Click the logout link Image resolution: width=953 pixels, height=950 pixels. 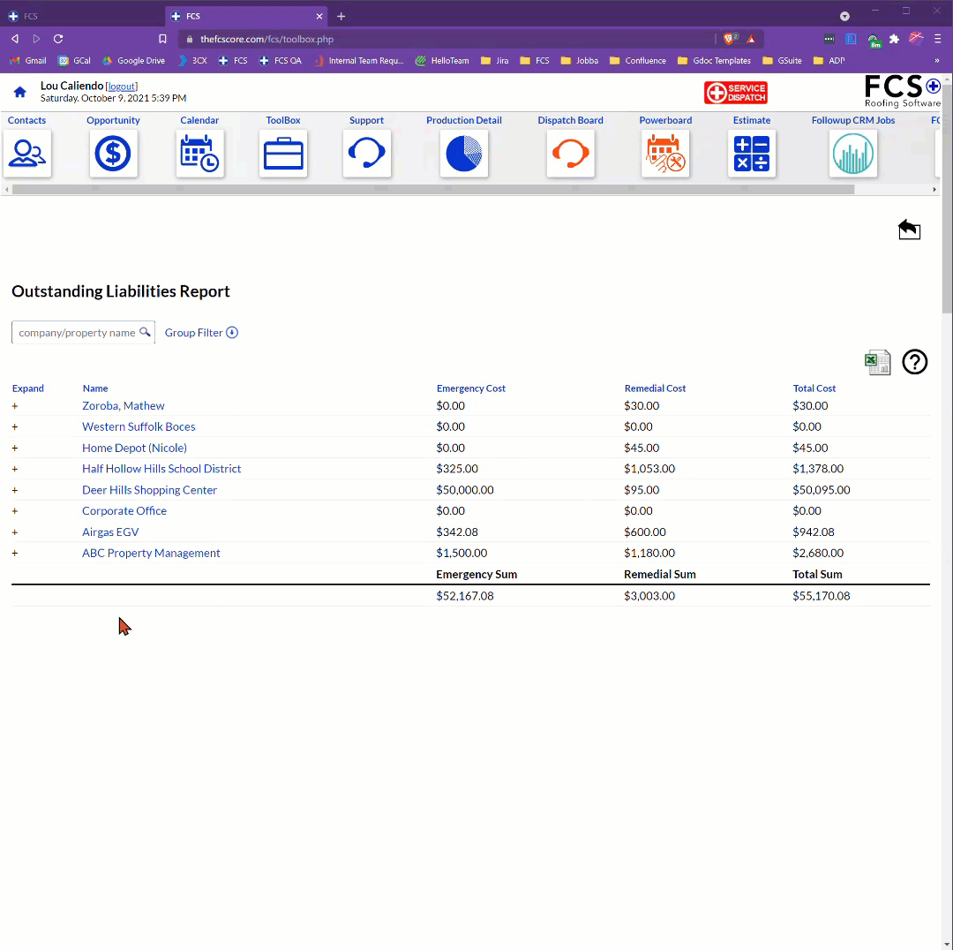pyautogui.click(x=122, y=87)
